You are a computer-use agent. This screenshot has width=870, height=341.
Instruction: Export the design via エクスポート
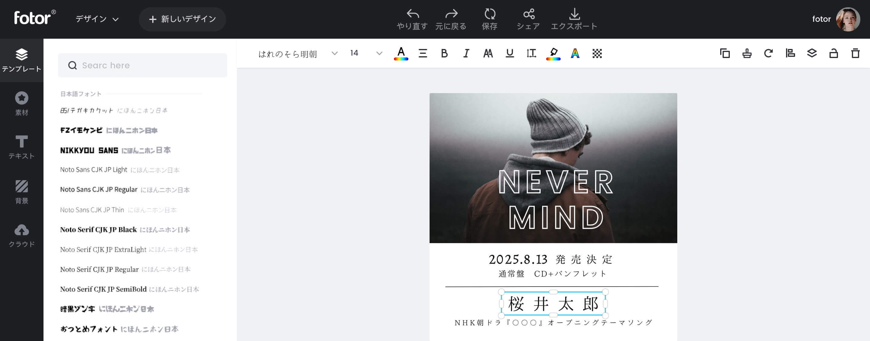pyautogui.click(x=574, y=19)
